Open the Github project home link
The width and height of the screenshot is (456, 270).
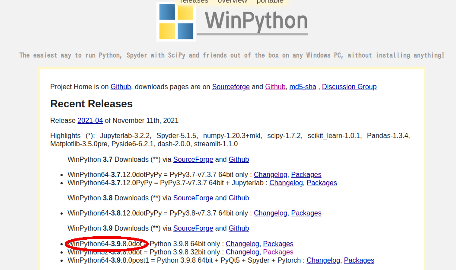click(120, 87)
